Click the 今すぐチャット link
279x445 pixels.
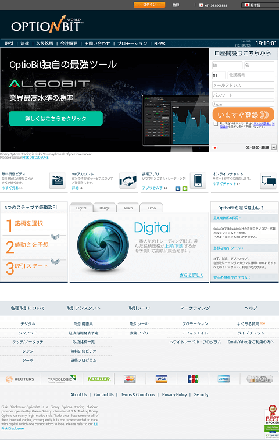coord(224,184)
